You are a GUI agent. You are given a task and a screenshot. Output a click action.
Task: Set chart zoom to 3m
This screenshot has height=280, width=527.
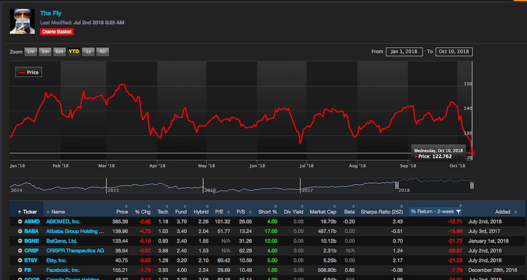pyautogui.click(x=45, y=52)
